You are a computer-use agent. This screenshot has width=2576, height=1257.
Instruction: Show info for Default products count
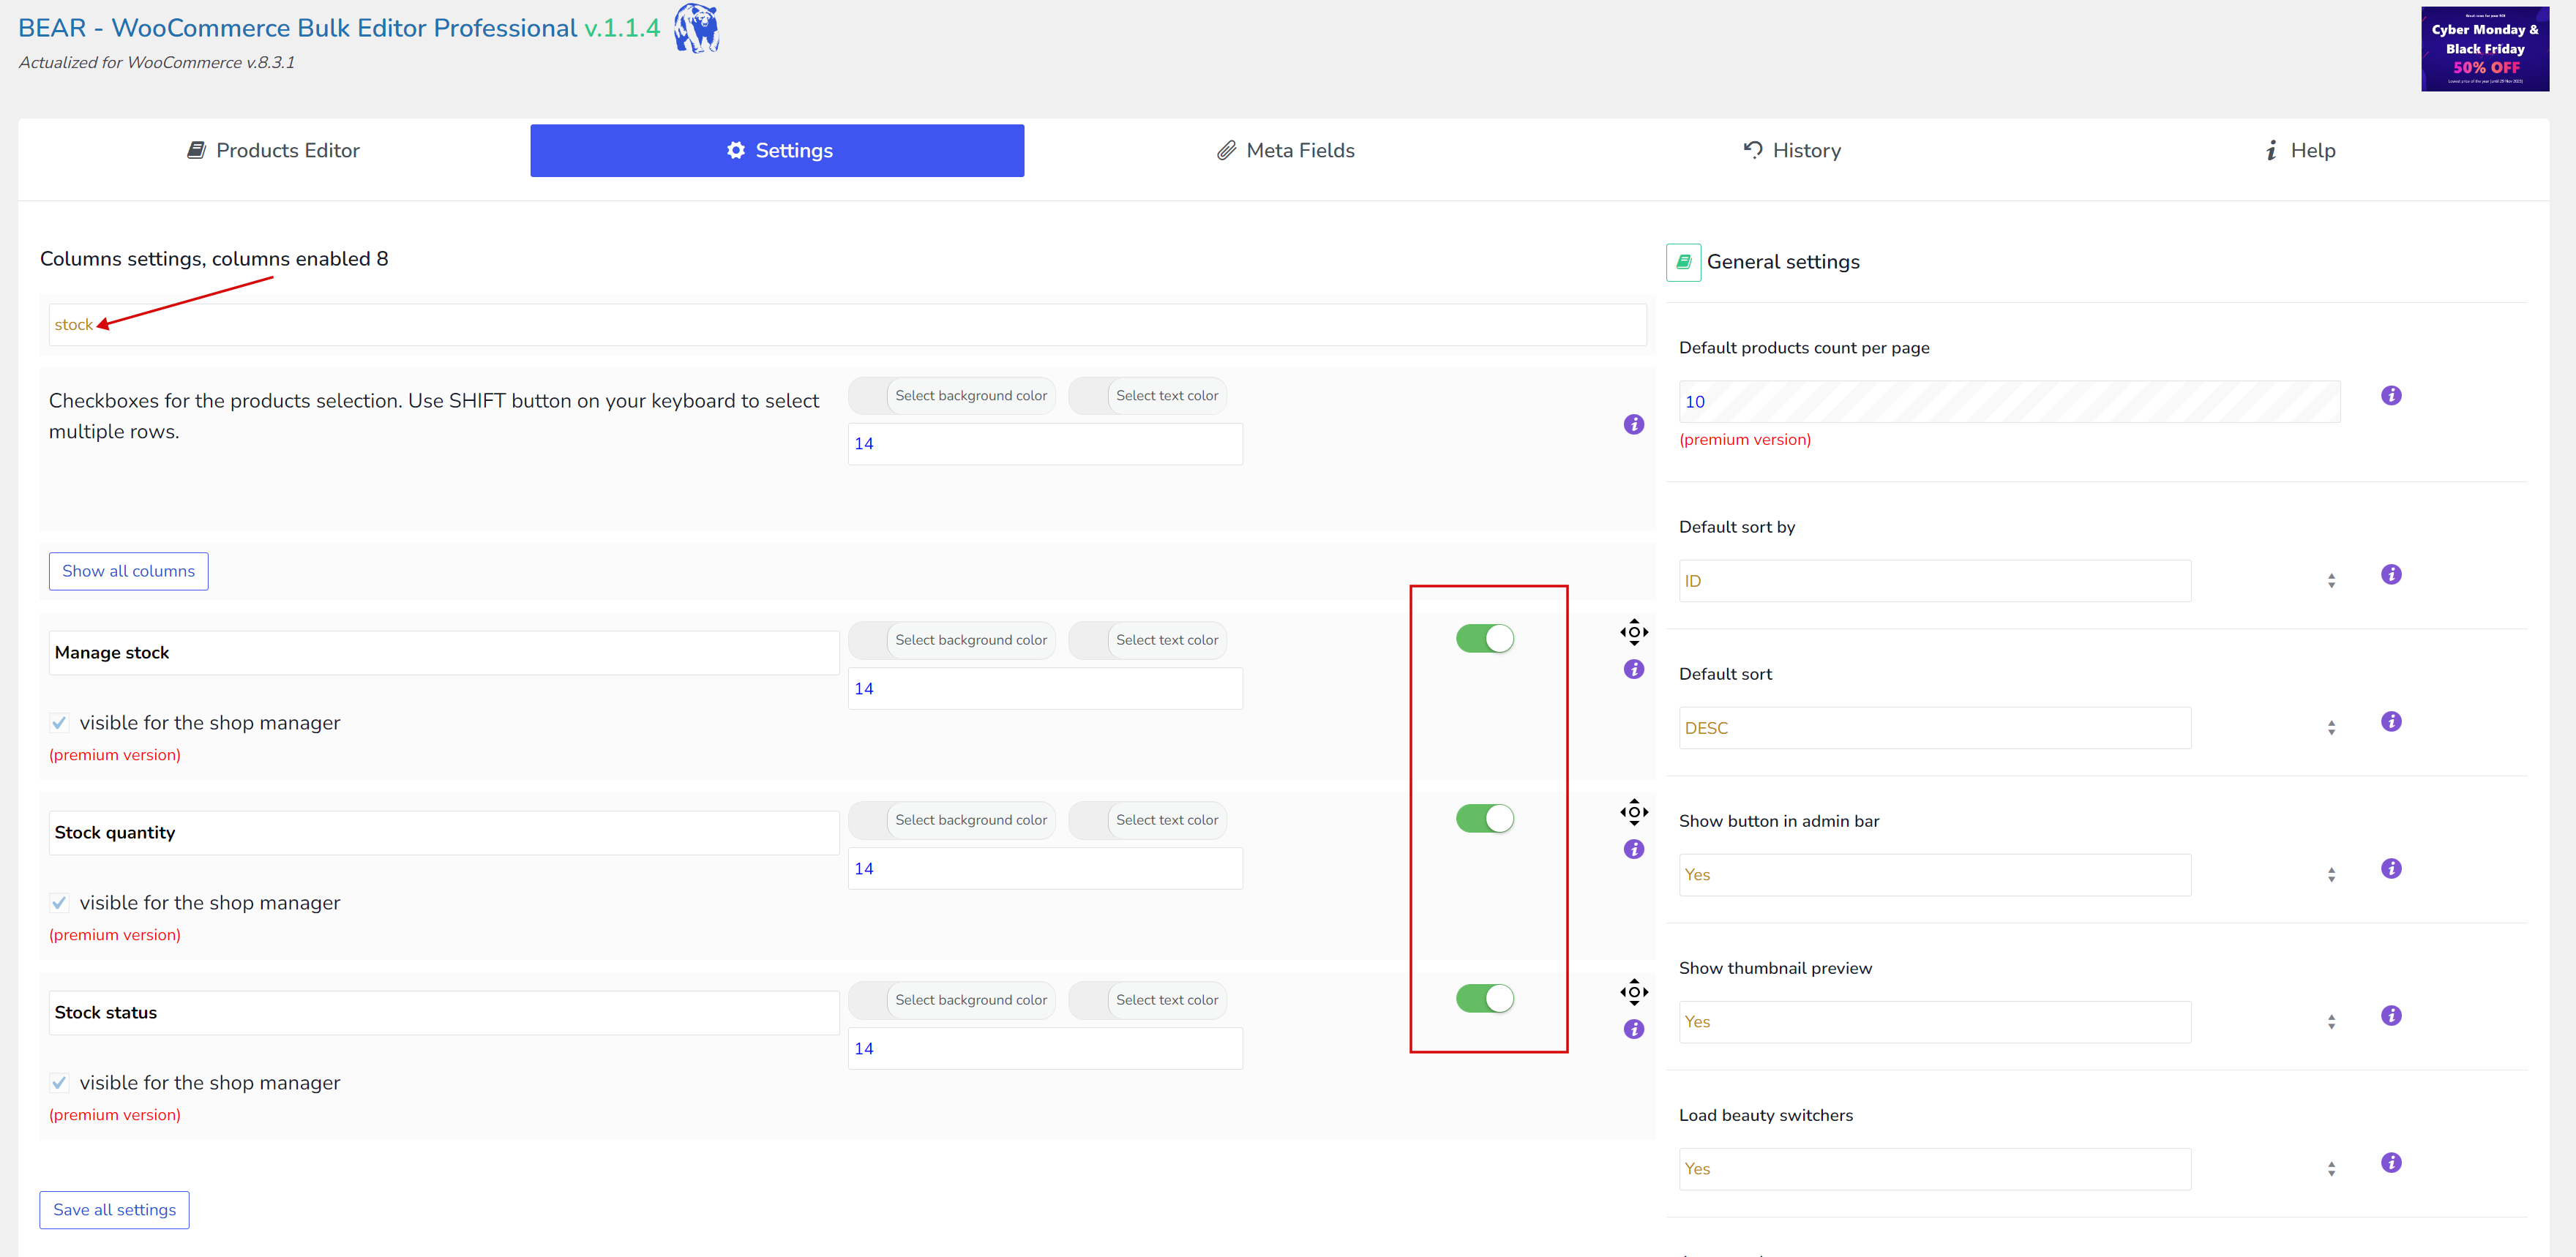pyautogui.click(x=2391, y=395)
